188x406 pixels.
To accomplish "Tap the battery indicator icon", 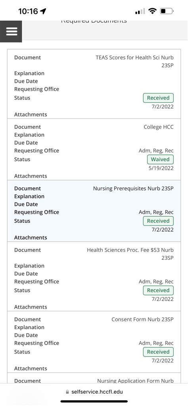I will pyautogui.click(x=167, y=11).
